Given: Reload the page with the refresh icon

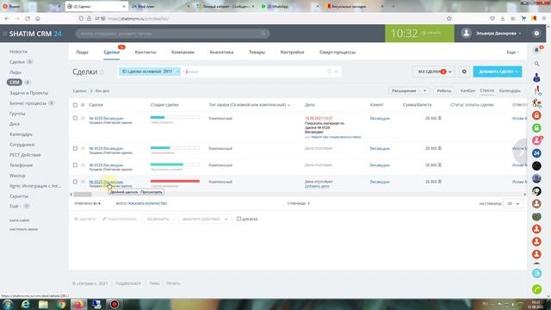Looking at the screenshot, I should (28, 19).
